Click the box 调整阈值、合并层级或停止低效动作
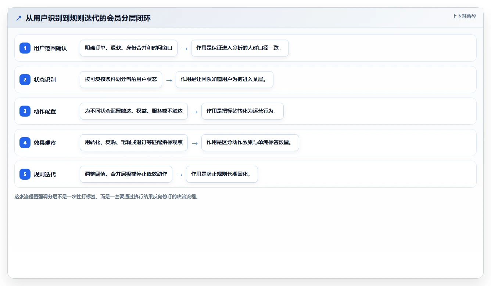The image size is (491, 286). click(126, 174)
